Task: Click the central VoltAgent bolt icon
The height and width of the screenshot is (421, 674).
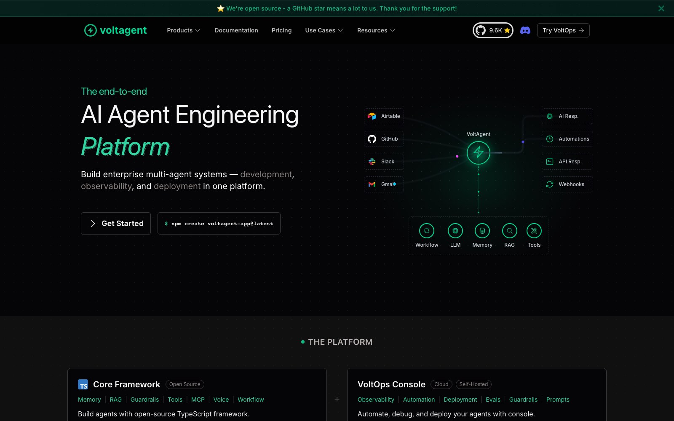Action: click(x=479, y=152)
